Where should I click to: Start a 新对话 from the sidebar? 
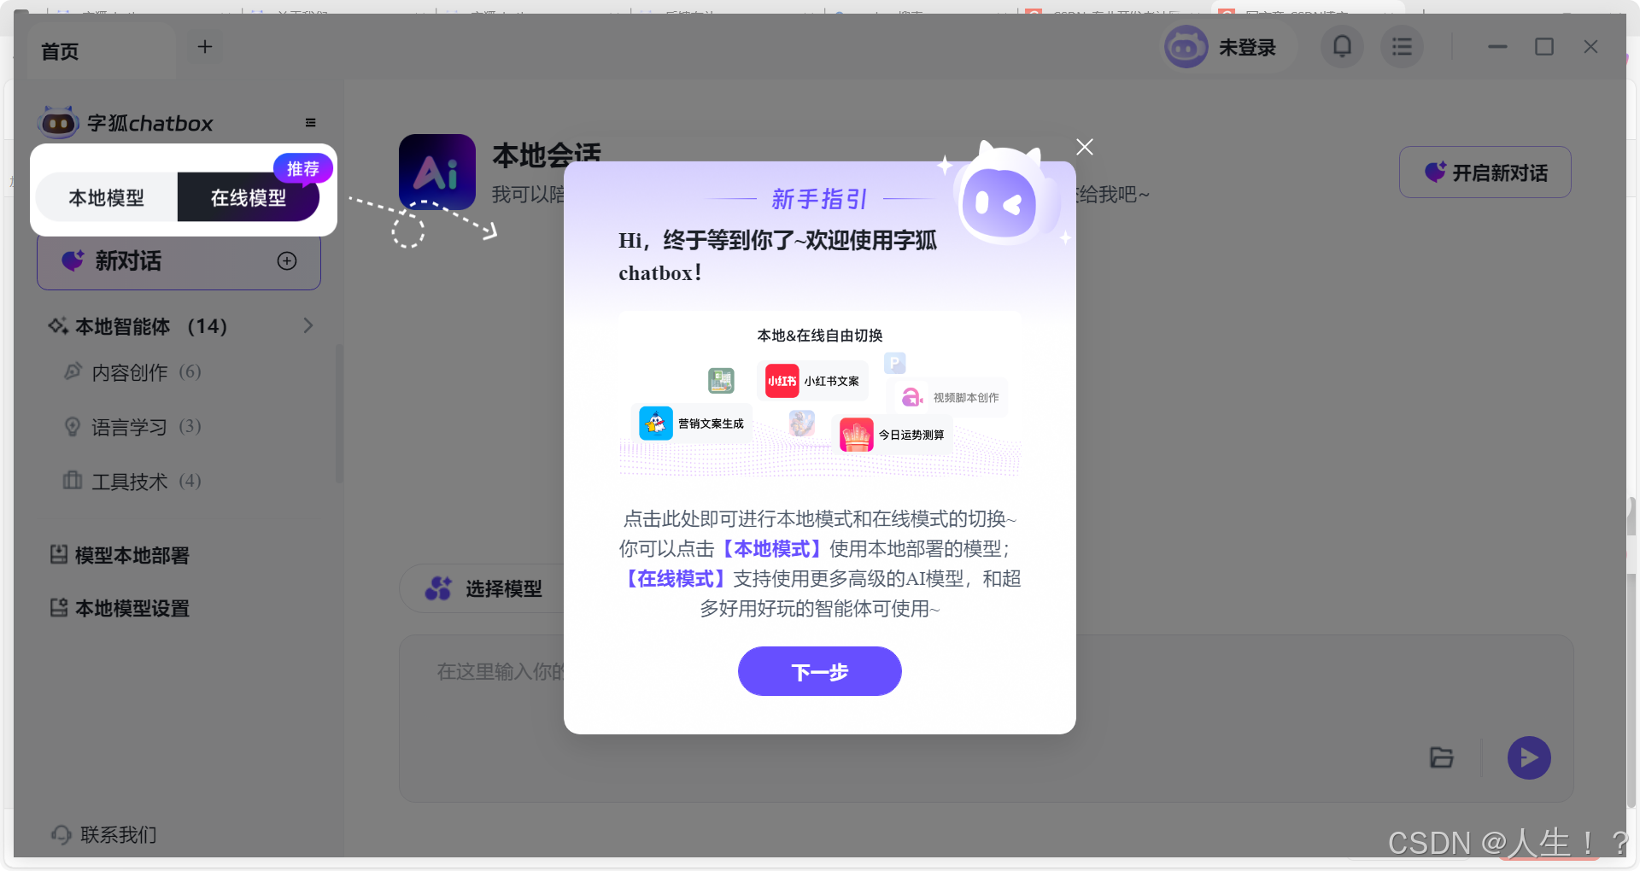(179, 261)
